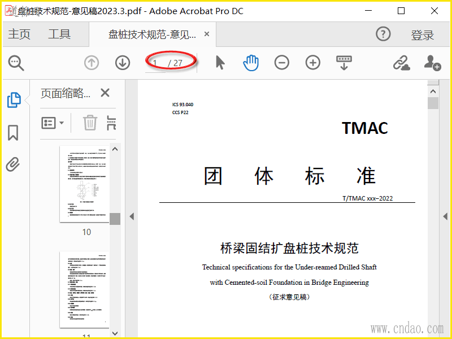This screenshot has height=339, width=452.
Task: Open the attachments paperclip panel
Action: [x=13, y=164]
